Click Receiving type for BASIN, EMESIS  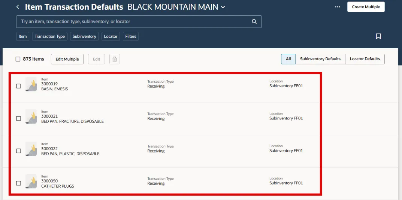point(156,86)
